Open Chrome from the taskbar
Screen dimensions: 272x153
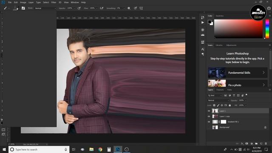[100, 149]
